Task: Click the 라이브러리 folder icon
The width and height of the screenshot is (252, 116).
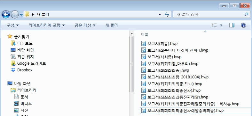Action: [x=13, y=90]
